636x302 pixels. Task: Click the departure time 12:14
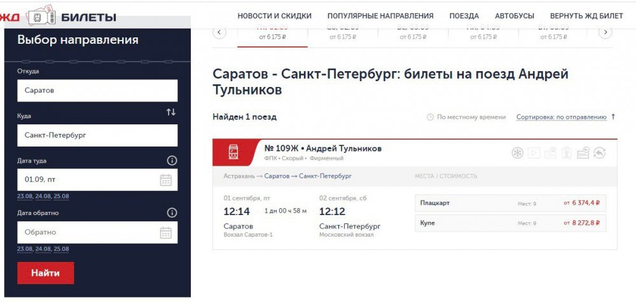(x=237, y=211)
